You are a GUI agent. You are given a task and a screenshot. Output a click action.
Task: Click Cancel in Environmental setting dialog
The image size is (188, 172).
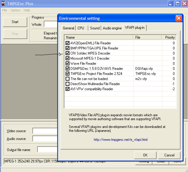click(x=169, y=155)
